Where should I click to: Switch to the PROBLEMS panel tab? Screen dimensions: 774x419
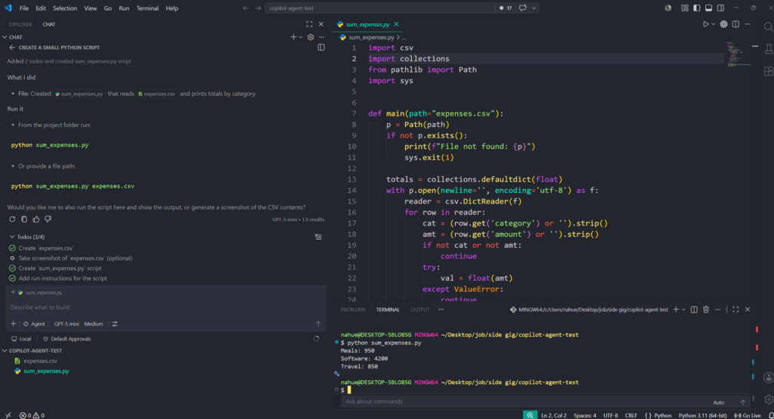click(x=353, y=309)
